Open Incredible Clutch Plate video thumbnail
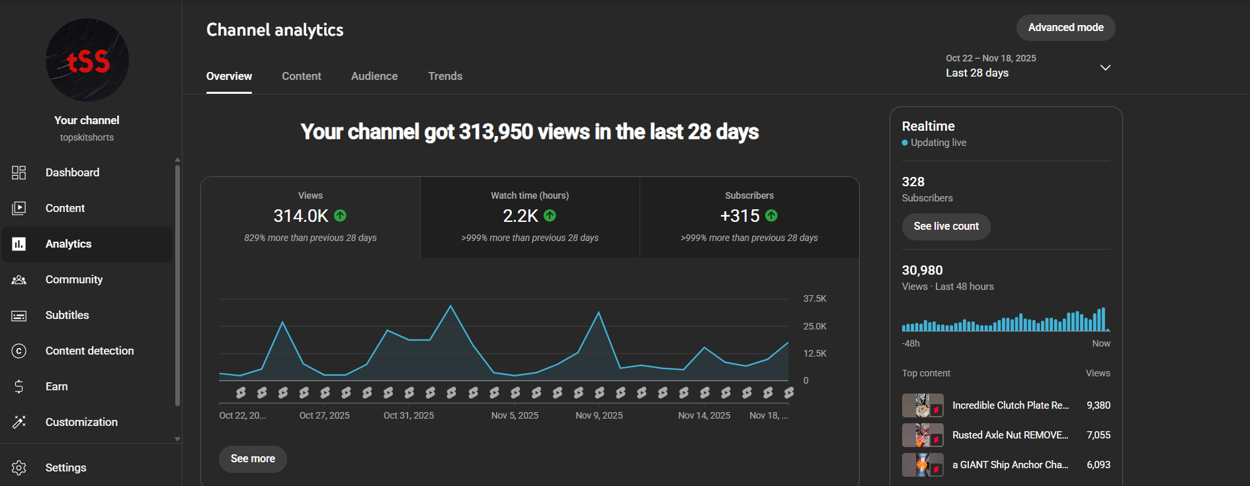 tap(923, 405)
